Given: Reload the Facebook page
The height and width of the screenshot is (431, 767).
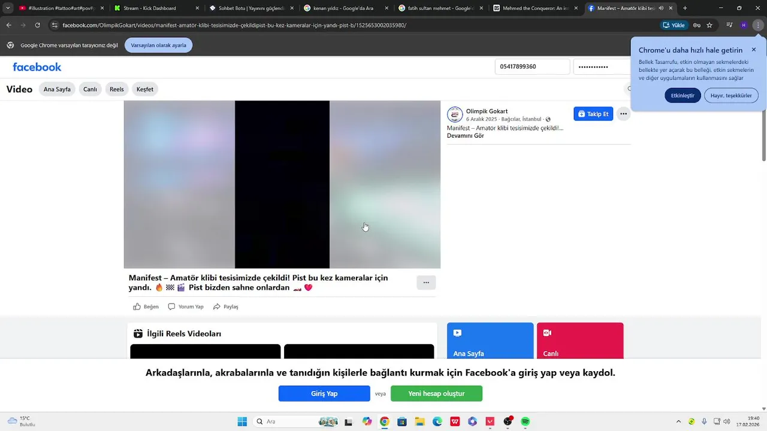Looking at the screenshot, I should 37,25.
